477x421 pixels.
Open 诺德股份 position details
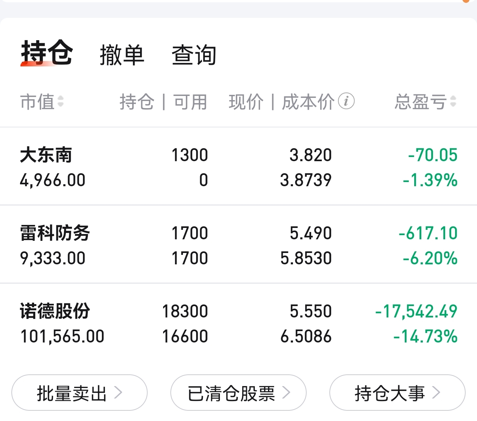[x=238, y=323]
